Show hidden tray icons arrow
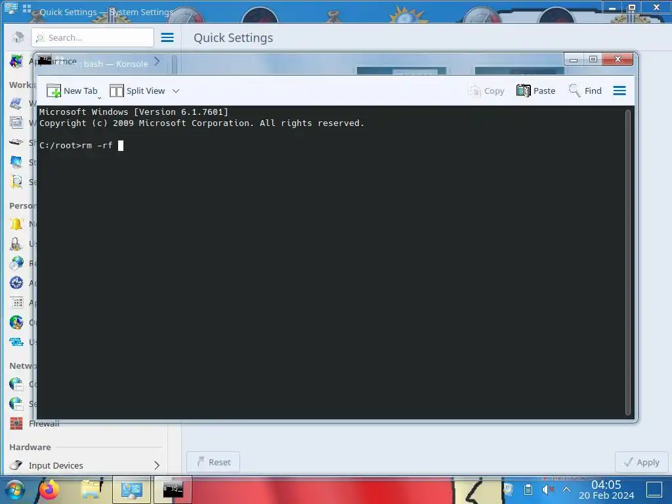The height and width of the screenshot is (504, 672). [x=566, y=489]
